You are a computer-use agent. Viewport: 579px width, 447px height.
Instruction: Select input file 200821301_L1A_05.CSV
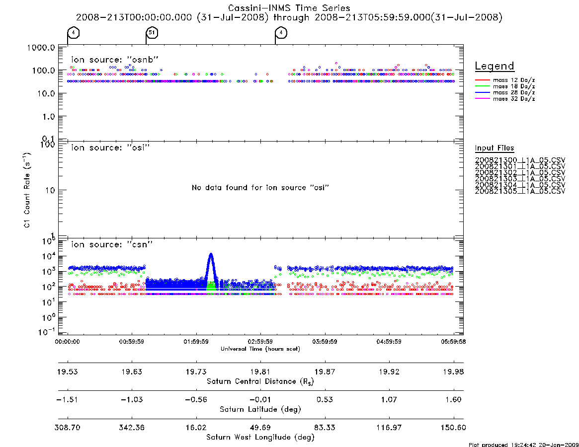click(520, 166)
